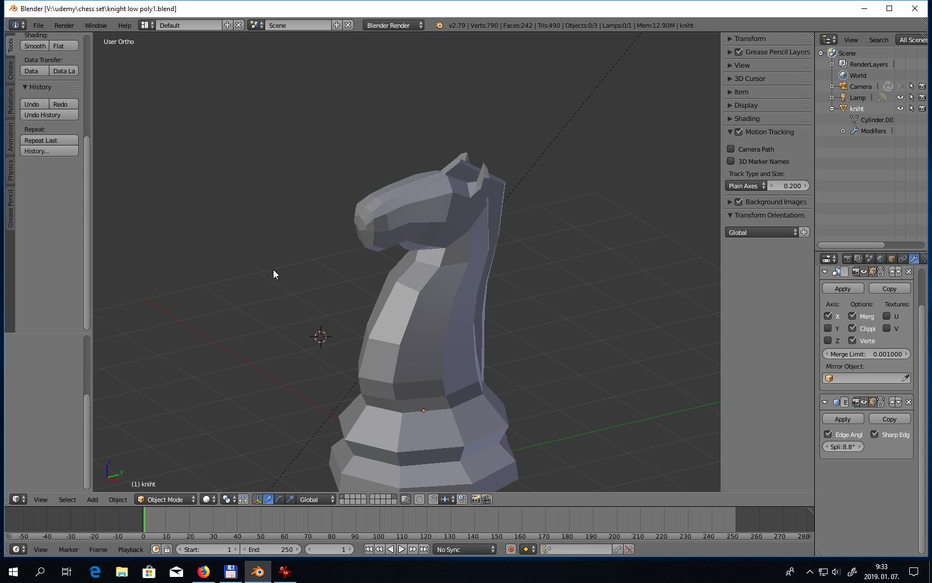Open the File menu
This screenshot has width=932, height=583.
pos(38,26)
